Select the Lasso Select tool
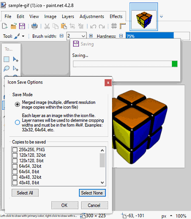The image size is (191, 219). coord(6,69)
